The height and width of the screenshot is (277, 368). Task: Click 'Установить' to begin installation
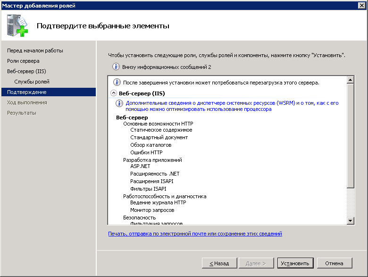click(x=295, y=263)
